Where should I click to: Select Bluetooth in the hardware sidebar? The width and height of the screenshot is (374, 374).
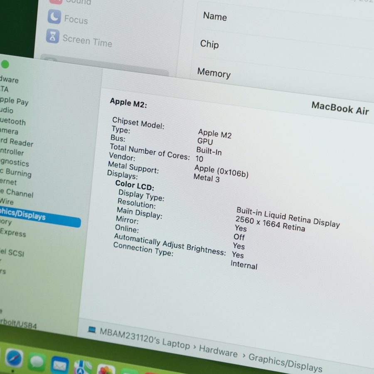coord(12,121)
